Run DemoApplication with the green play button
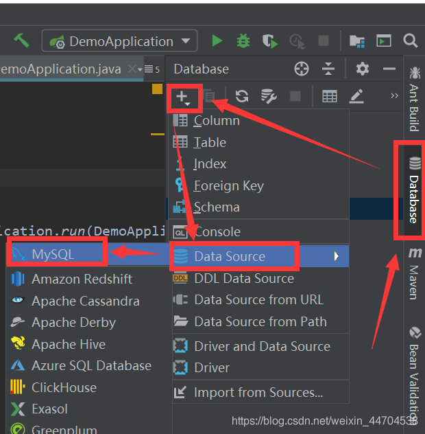Screen dimensions: 425x434 click(217, 41)
